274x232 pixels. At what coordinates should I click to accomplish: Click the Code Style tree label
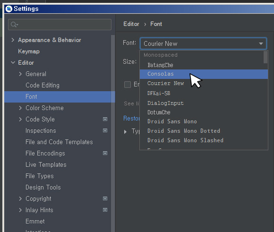[40, 119]
